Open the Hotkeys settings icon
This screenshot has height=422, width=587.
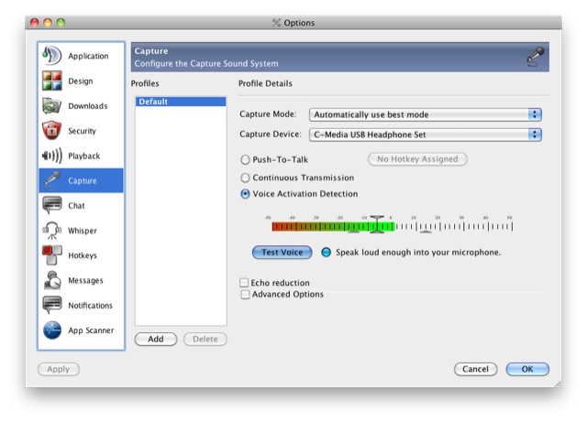coord(52,255)
